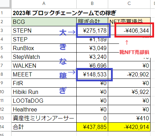Click the select-all corner box
160x136 pixels.
(6, 4)
